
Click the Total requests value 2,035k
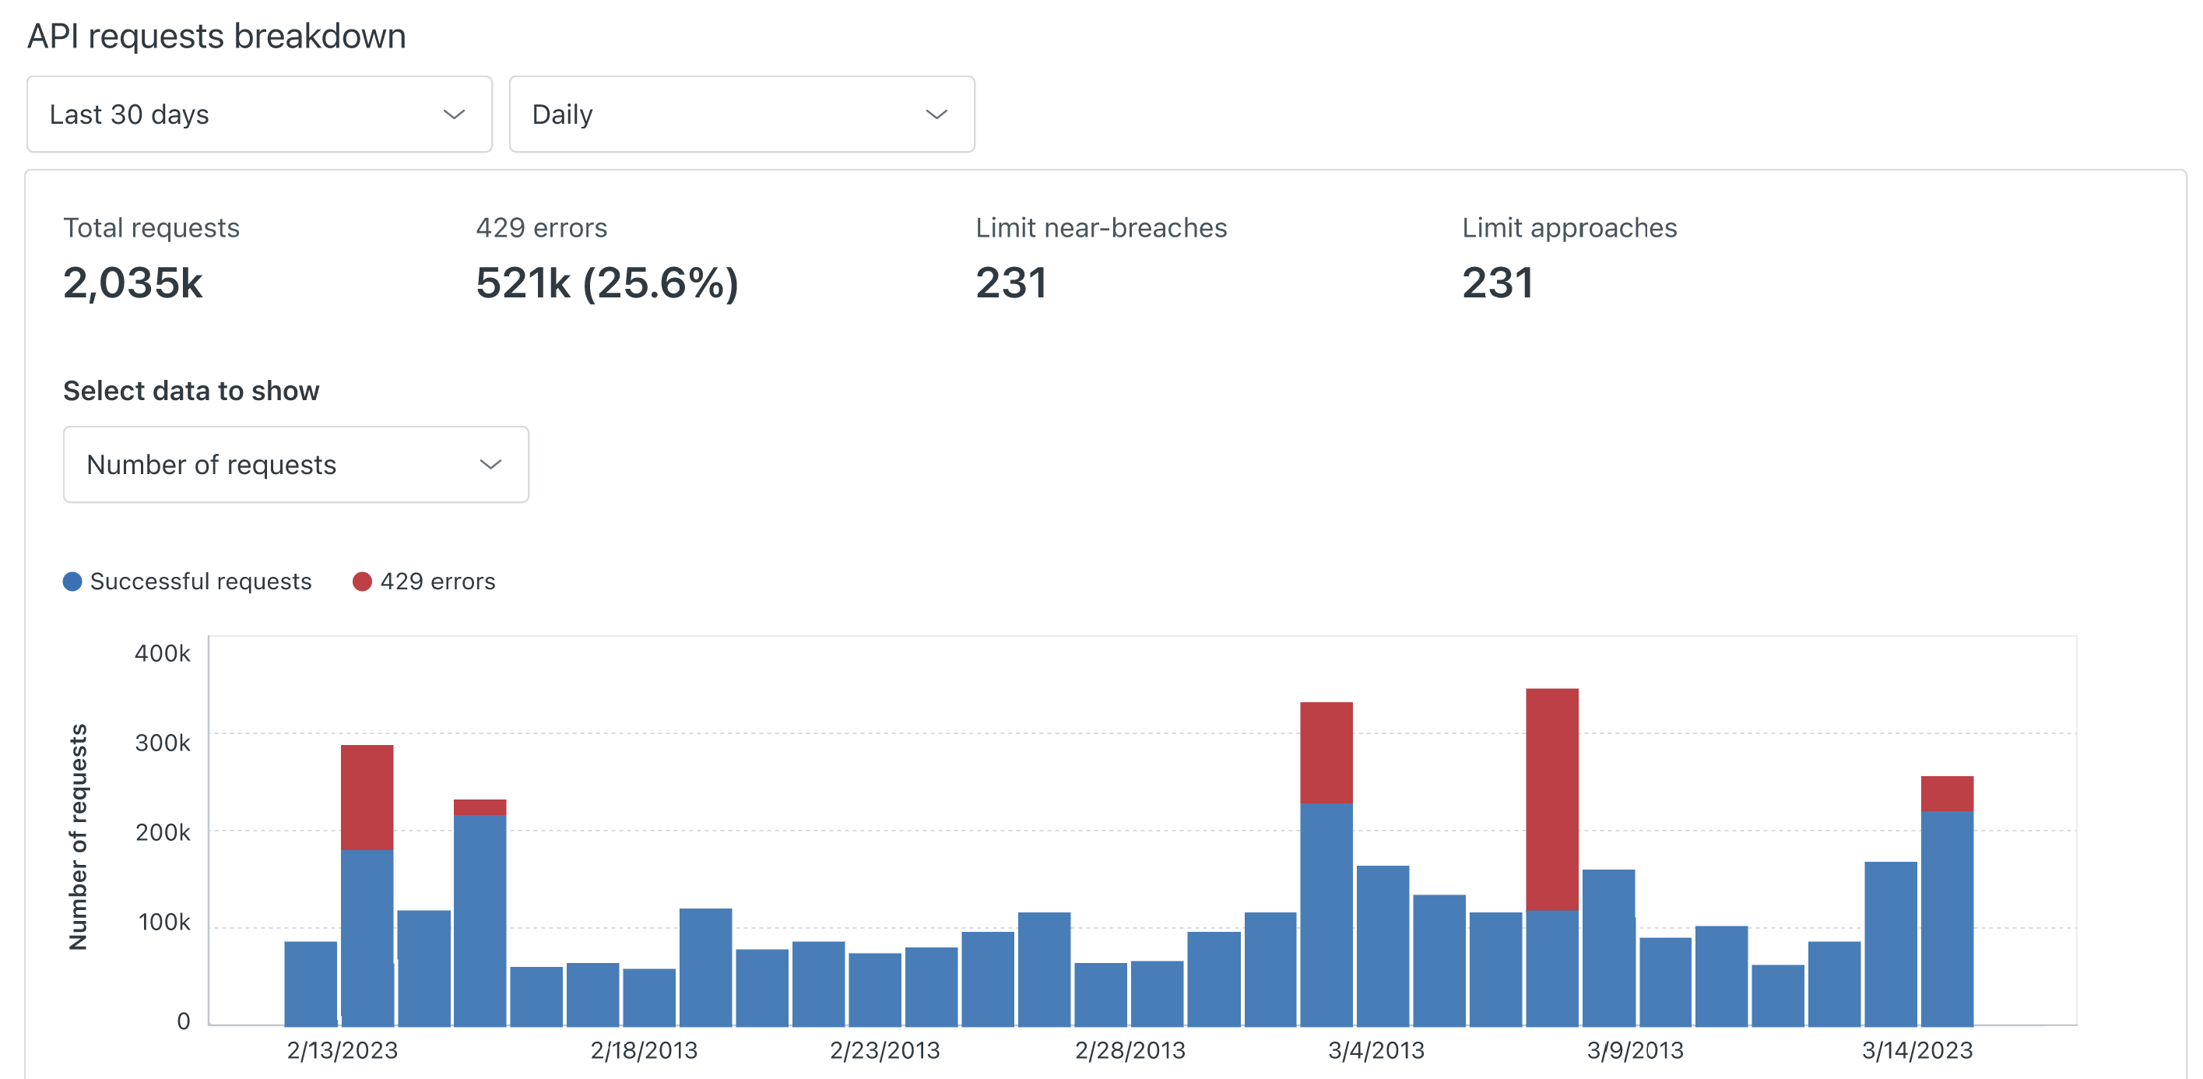pos(133,283)
